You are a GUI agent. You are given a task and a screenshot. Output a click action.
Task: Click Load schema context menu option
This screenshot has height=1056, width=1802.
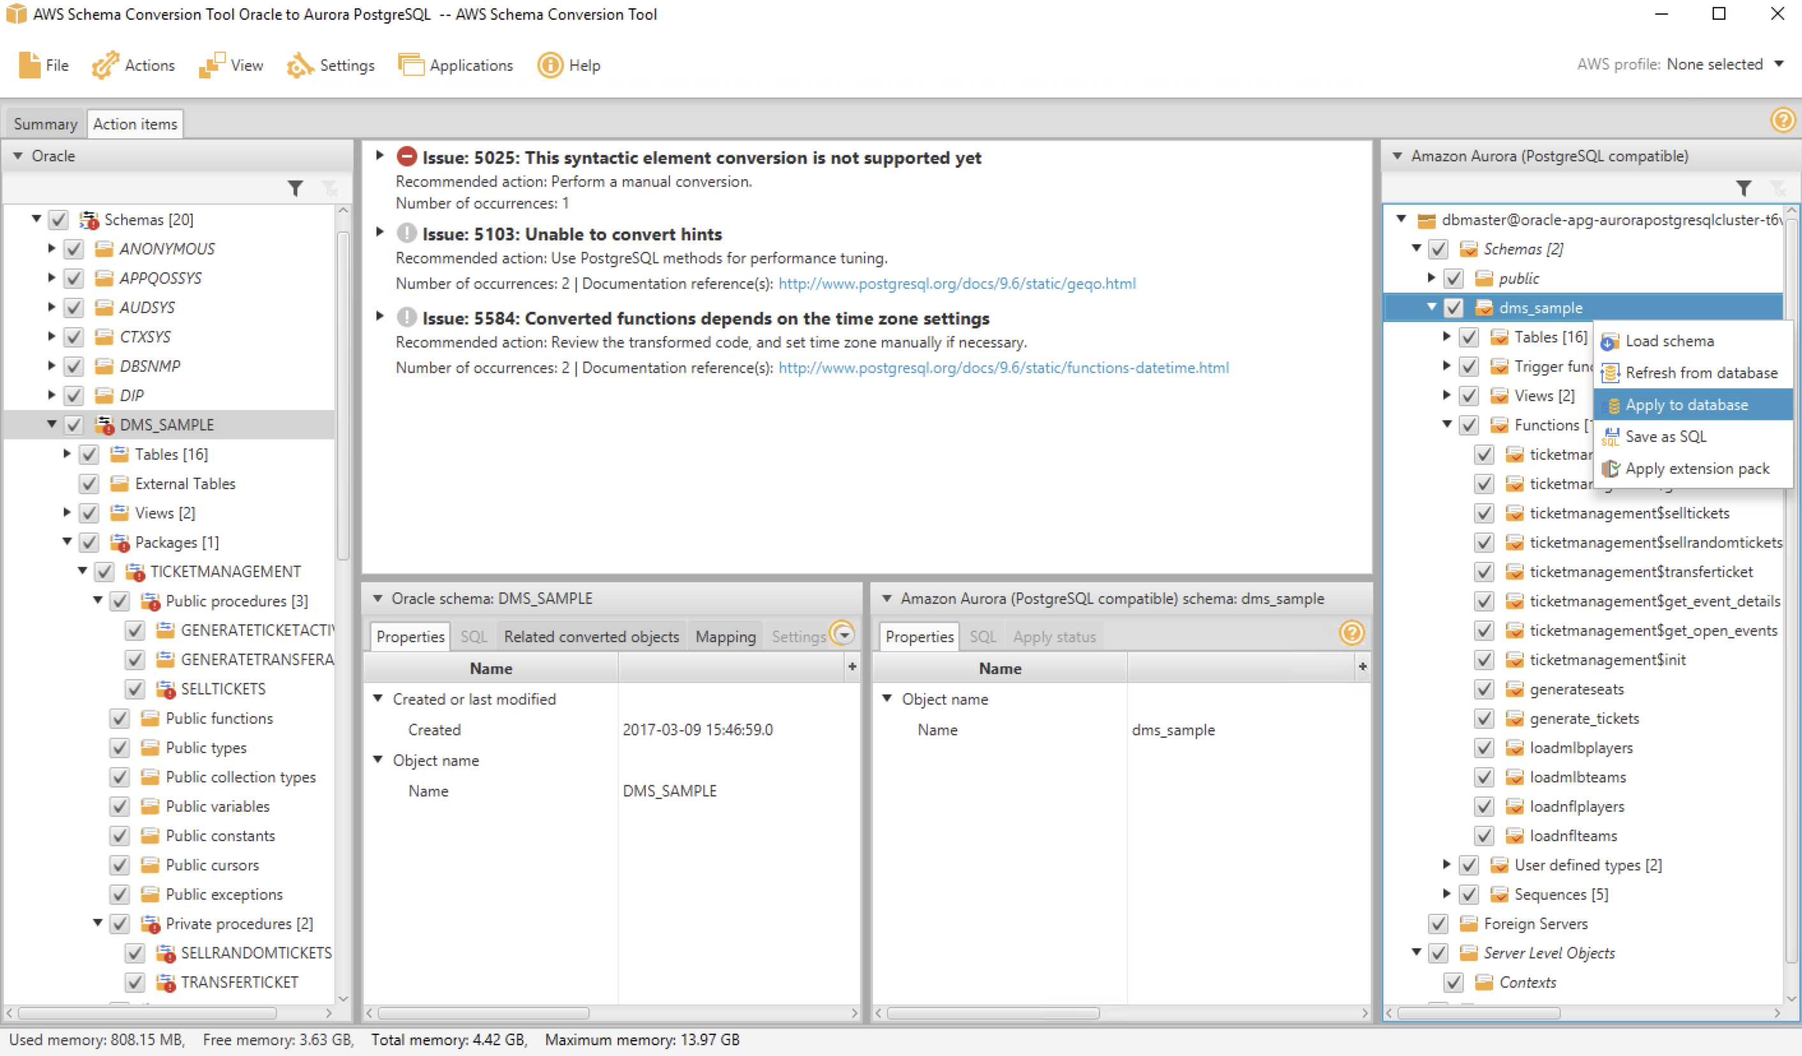[x=1667, y=341]
